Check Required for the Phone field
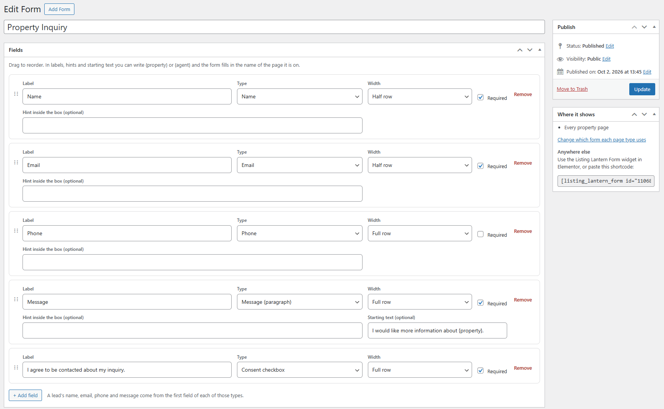664x409 pixels. (480, 234)
